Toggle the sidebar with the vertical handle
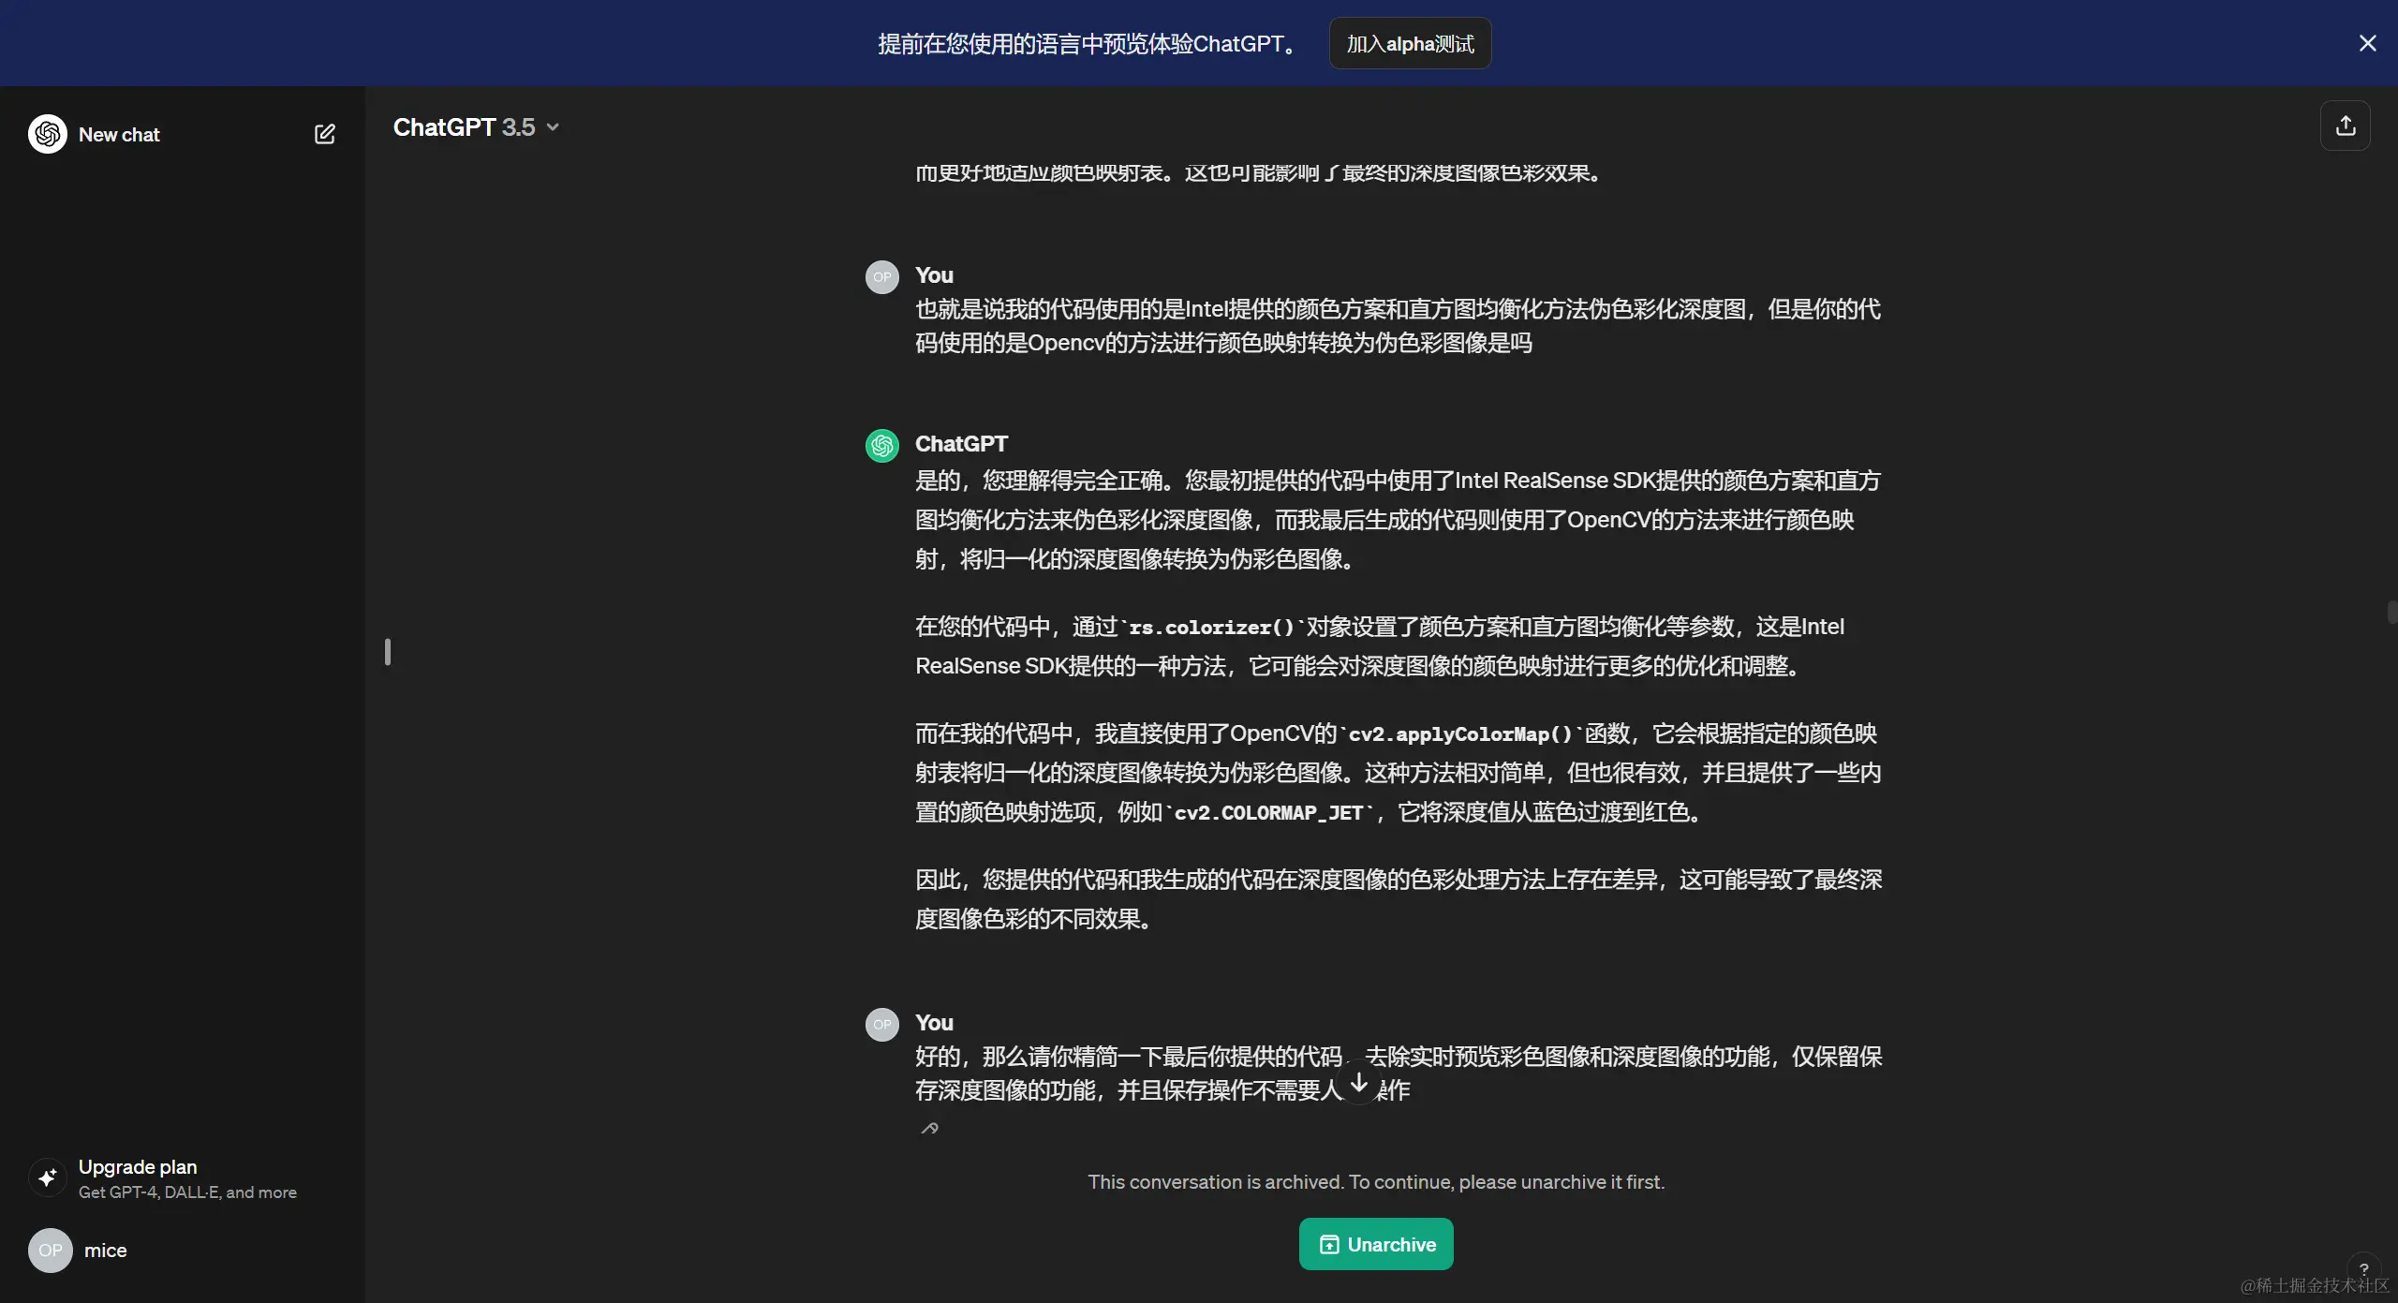Viewport: 2398px width, 1303px height. [x=388, y=652]
